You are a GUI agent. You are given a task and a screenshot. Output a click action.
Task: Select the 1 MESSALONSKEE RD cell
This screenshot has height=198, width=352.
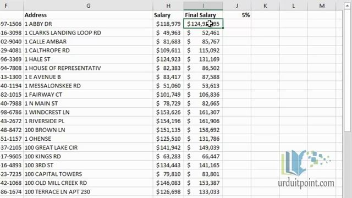point(88,86)
